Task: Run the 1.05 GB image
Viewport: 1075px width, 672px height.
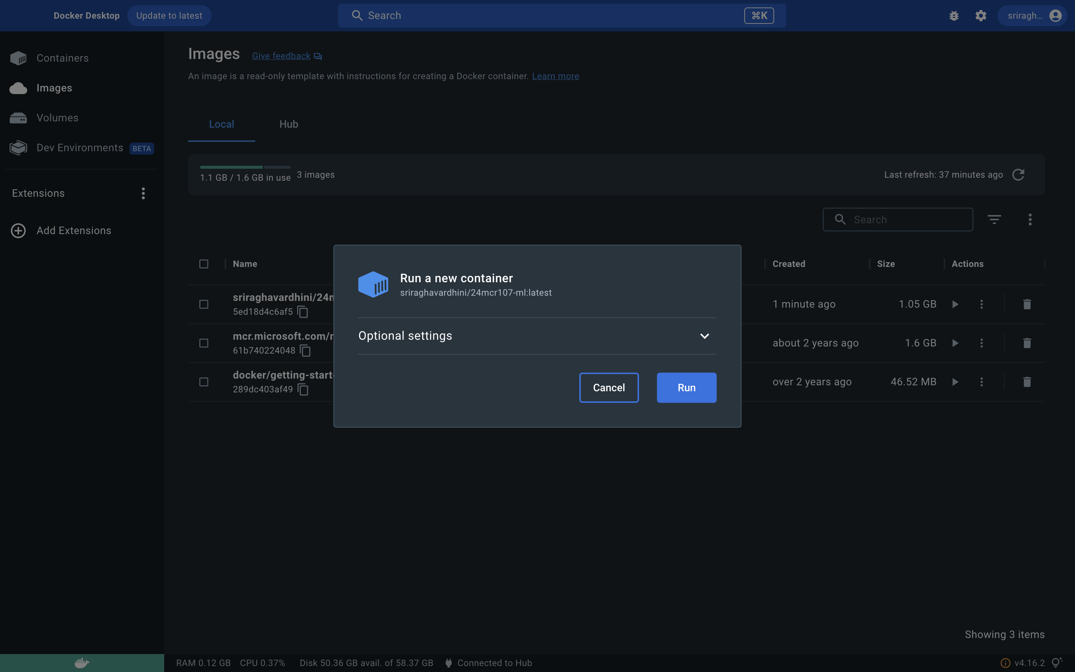Action: click(955, 304)
